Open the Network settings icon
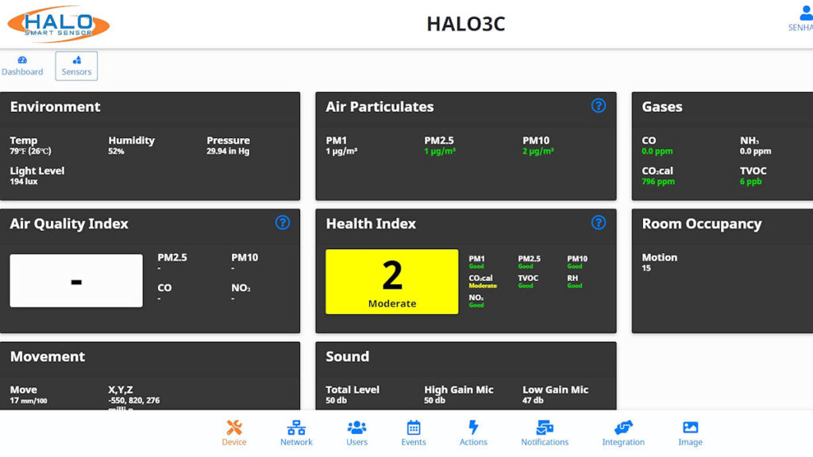Viewport: 813px width, 457px height. coord(296,432)
